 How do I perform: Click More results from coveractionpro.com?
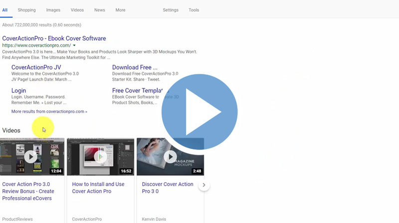pyautogui.click(x=49, y=112)
